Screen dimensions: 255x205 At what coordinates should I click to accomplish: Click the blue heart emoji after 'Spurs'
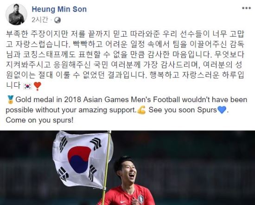click(222, 110)
